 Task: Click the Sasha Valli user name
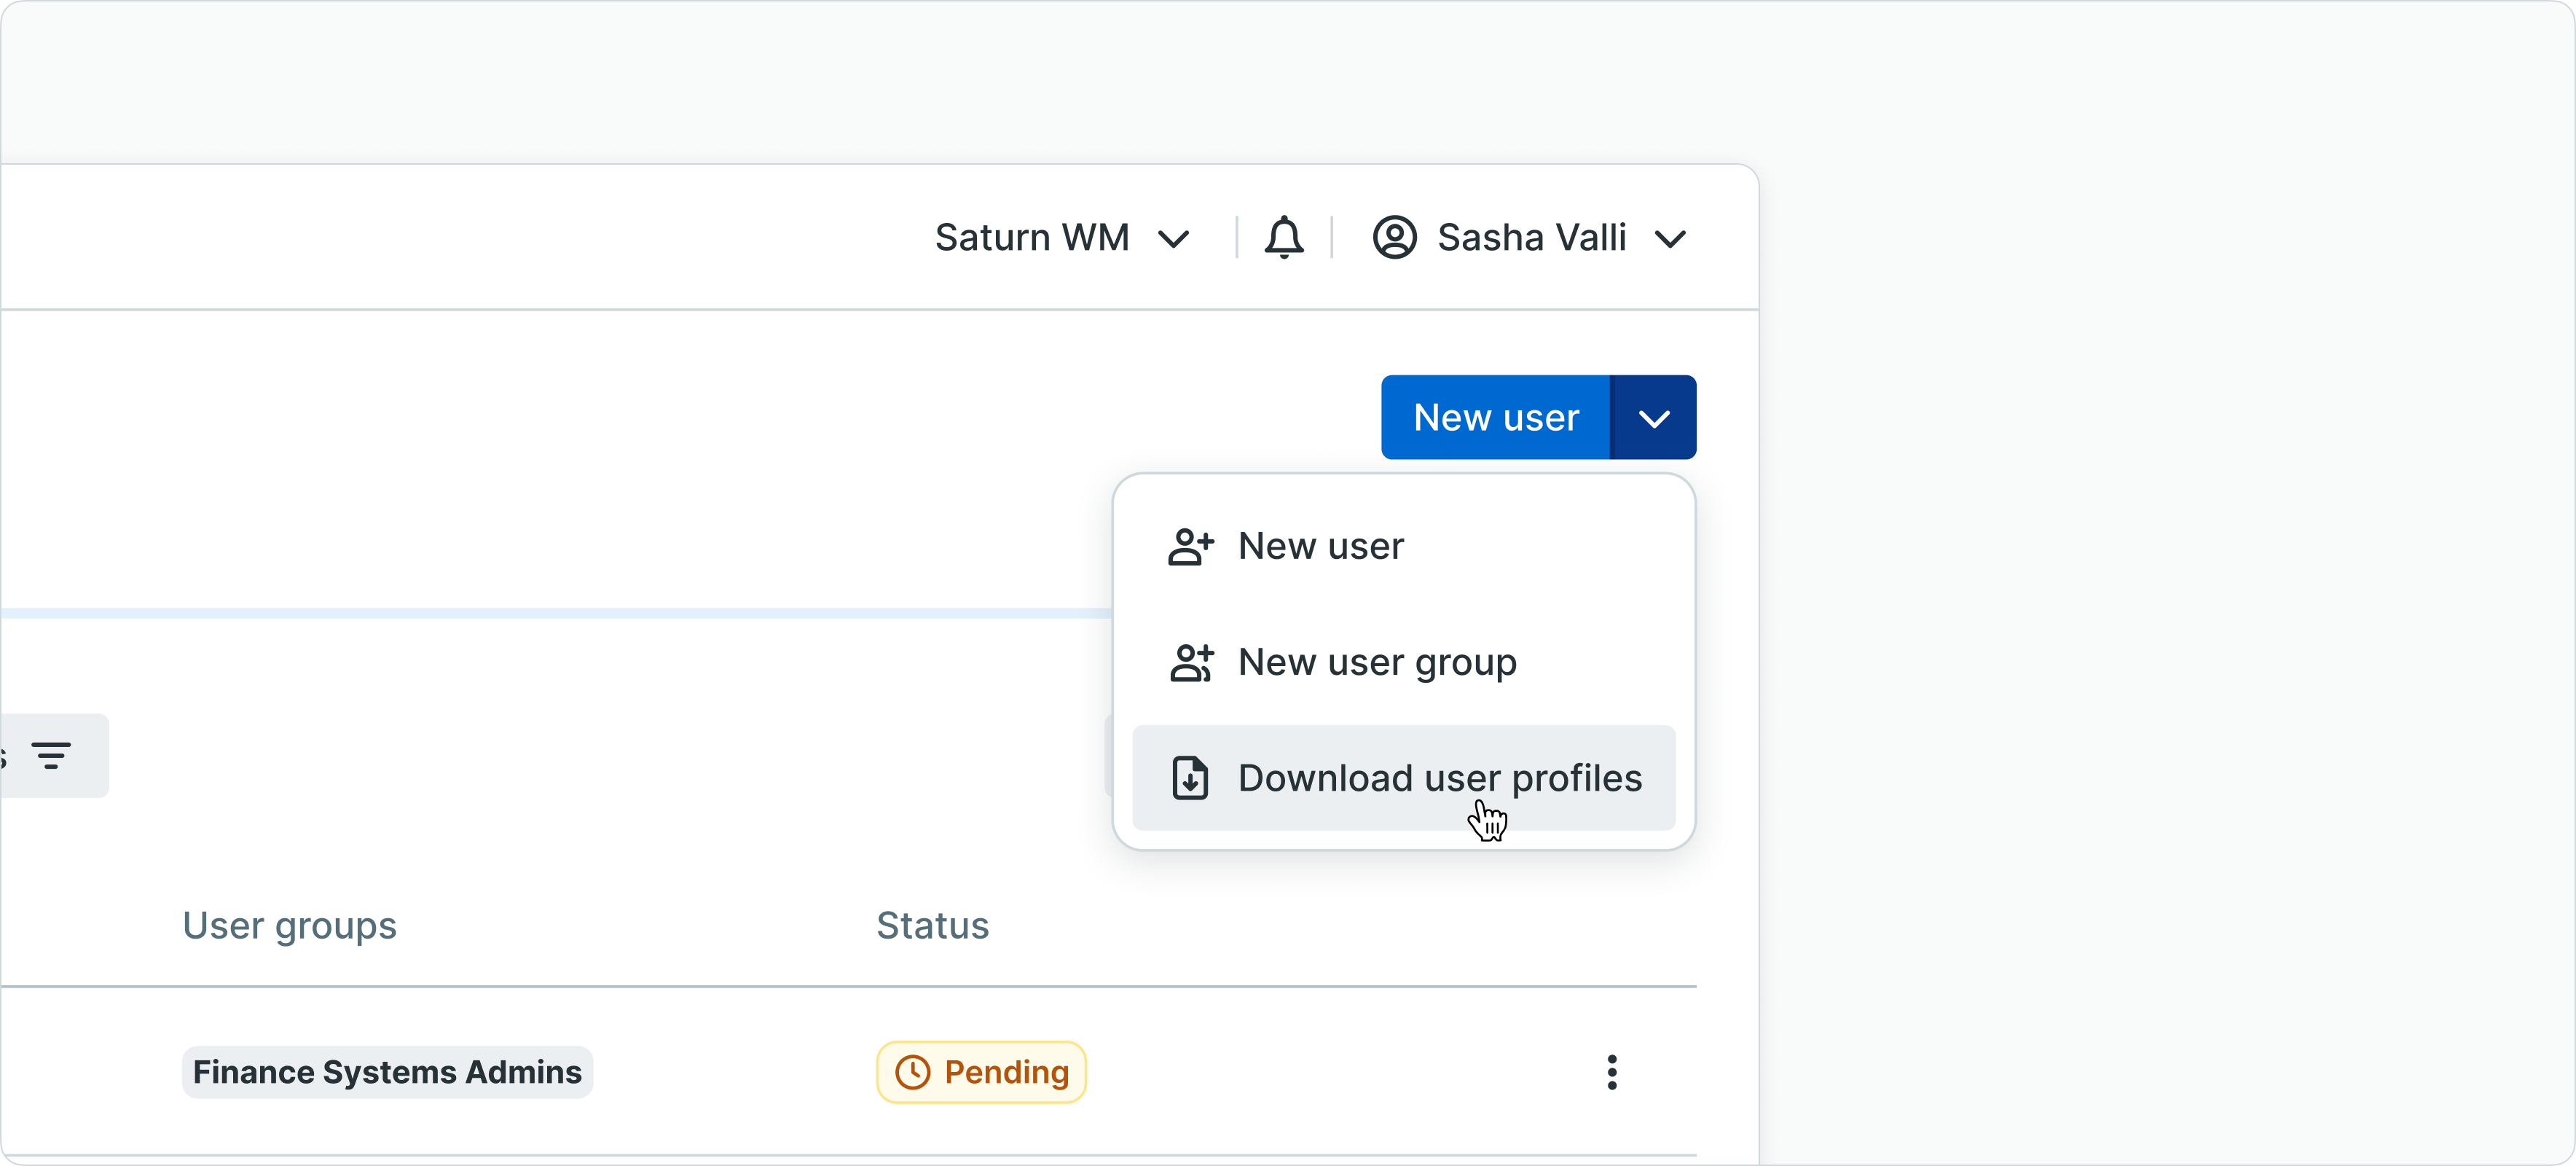(1531, 238)
